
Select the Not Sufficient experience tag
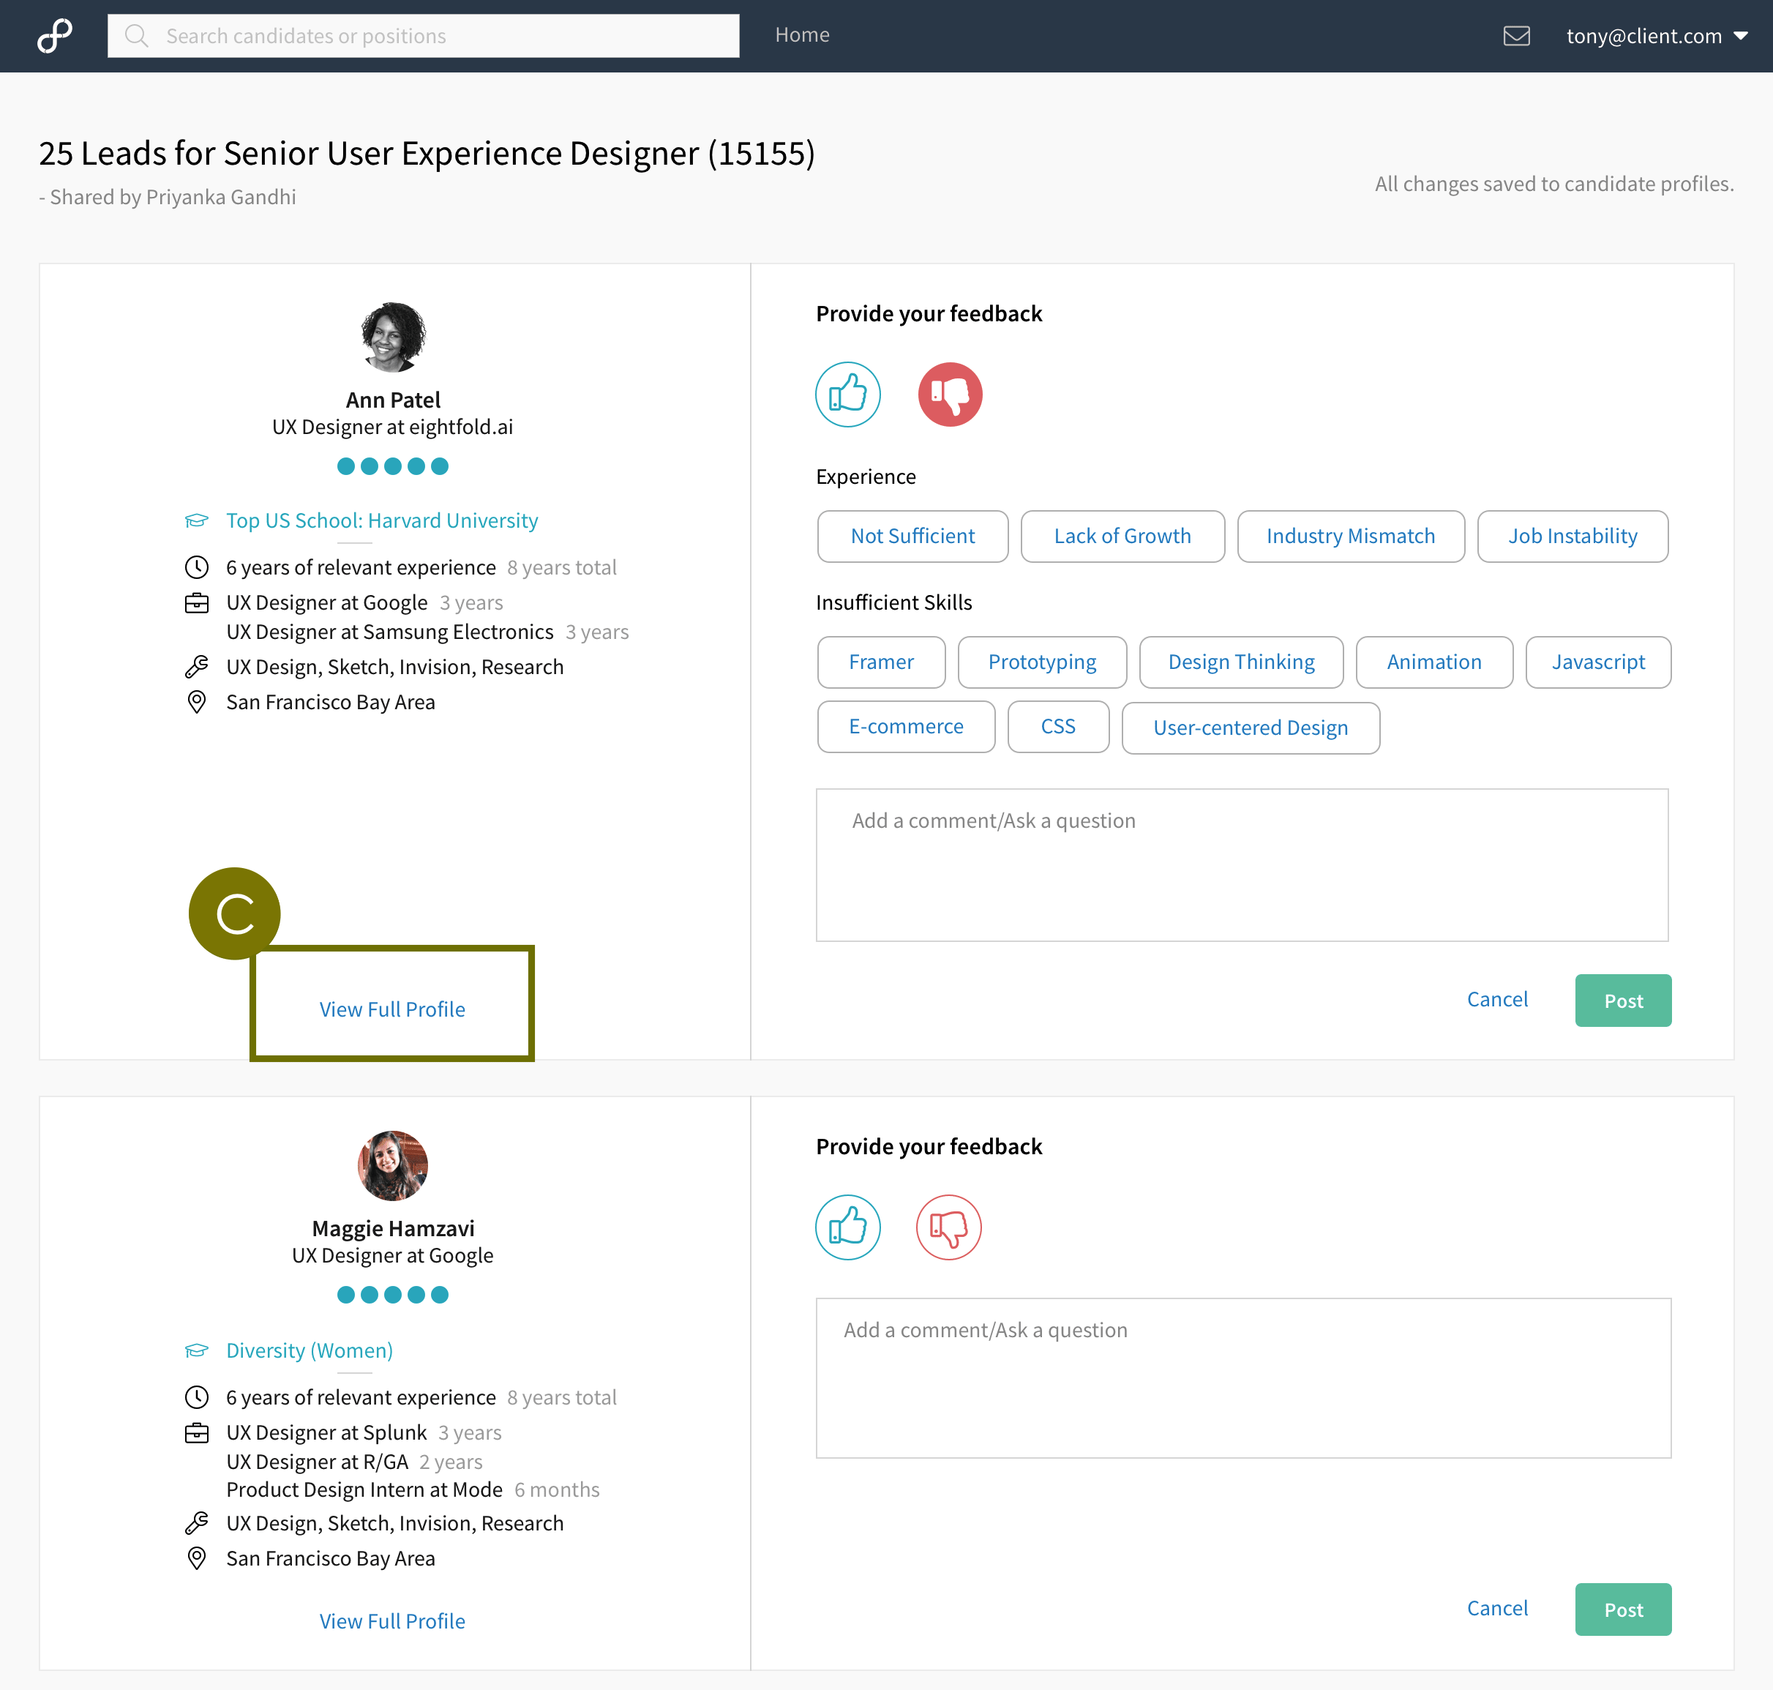coord(913,536)
